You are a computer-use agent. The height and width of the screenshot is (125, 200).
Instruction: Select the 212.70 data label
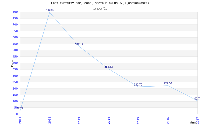click(138, 84)
